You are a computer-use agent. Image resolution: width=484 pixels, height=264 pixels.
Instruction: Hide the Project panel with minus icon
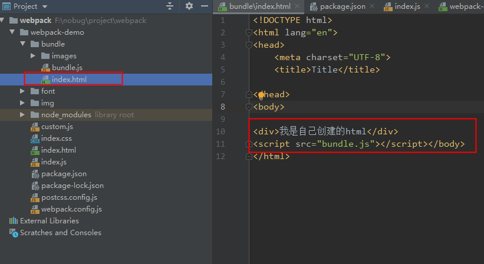205,6
